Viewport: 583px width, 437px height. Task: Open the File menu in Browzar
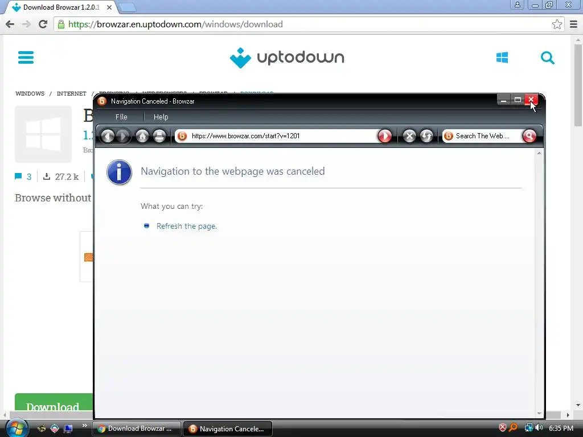click(121, 117)
